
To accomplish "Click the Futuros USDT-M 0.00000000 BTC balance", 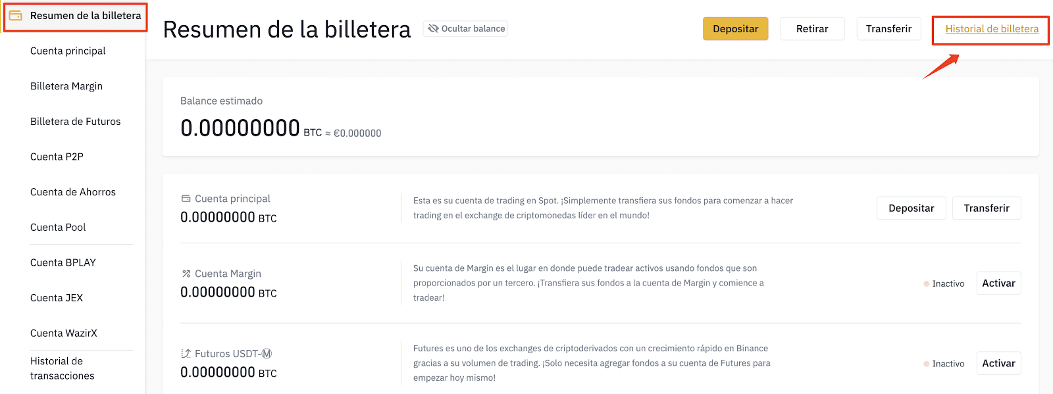I will (228, 372).
